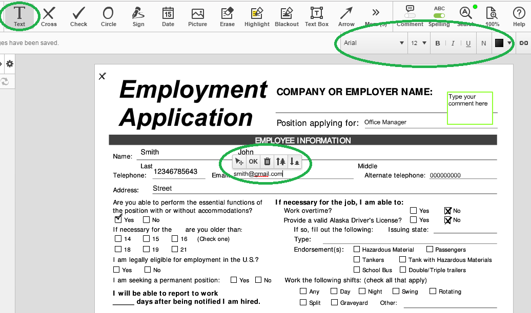Insert a Date stamp
This screenshot has height=313, width=531.
[x=168, y=16]
